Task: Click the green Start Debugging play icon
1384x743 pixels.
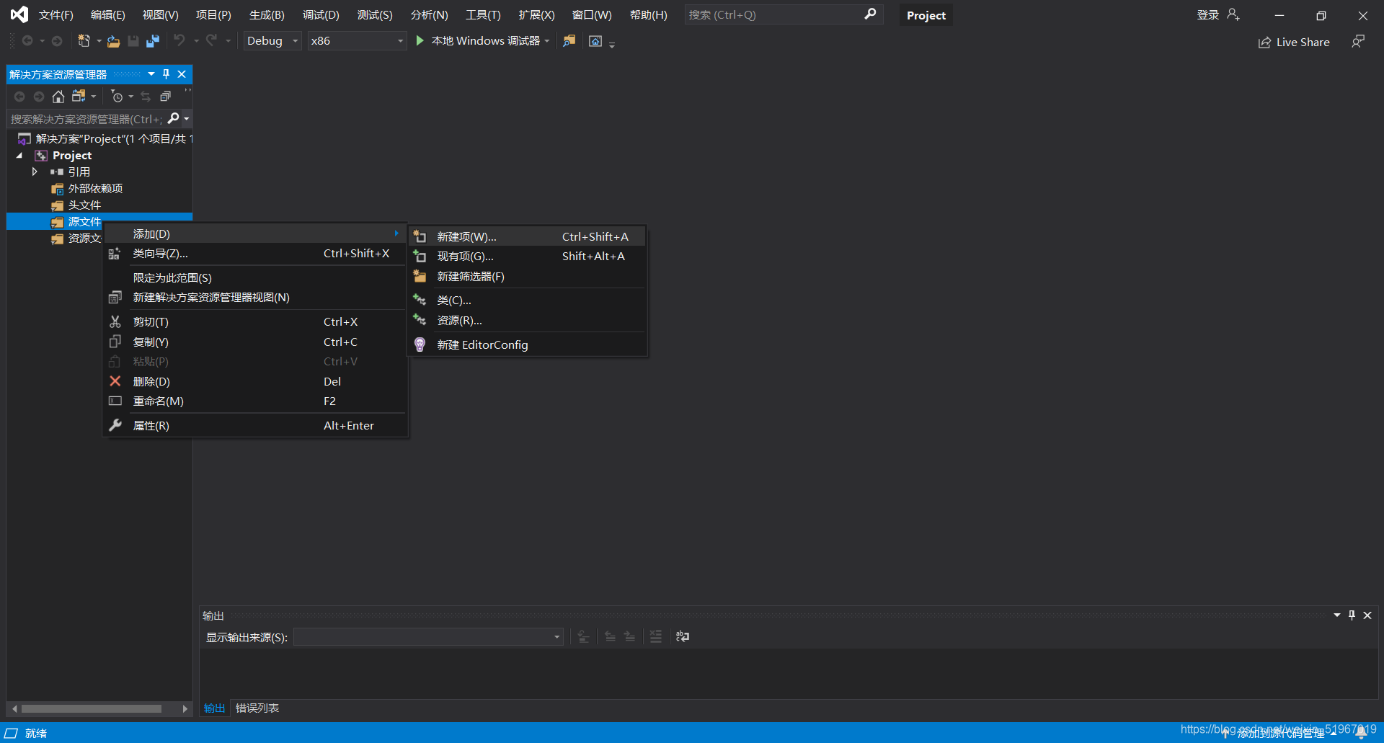Action: 420,41
